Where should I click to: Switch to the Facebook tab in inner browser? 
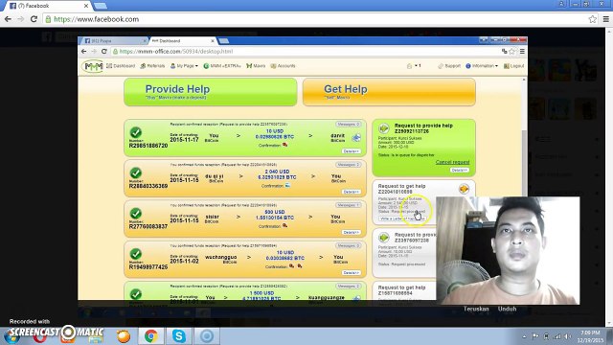(113, 40)
